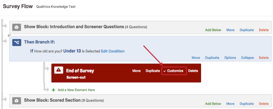Delete the End of Survey element
Viewport: 273px width, 109px height.
pos(193,71)
